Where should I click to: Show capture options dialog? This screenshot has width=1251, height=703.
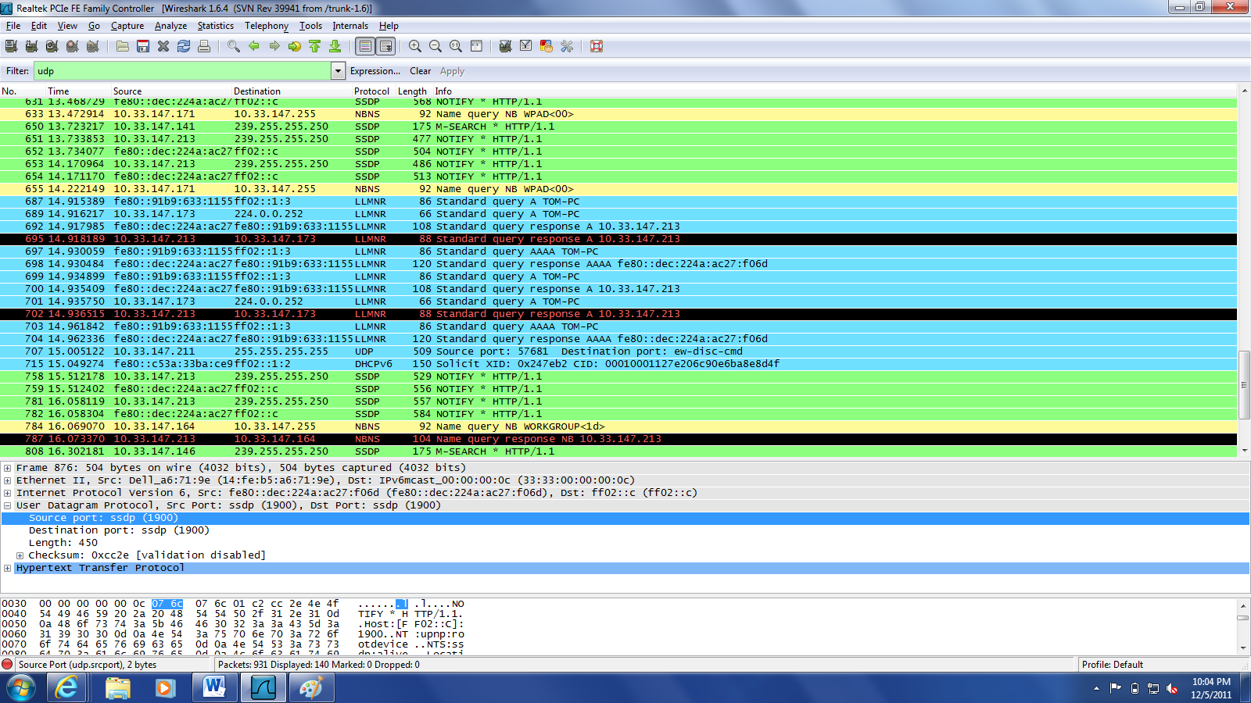point(32,46)
